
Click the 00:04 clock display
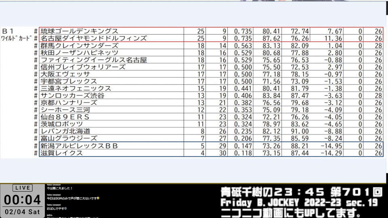pyautogui.click(x=22, y=200)
